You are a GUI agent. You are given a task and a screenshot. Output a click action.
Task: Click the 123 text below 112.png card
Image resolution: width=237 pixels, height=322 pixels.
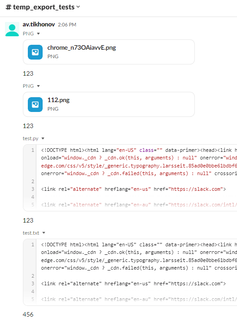(x=28, y=126)
